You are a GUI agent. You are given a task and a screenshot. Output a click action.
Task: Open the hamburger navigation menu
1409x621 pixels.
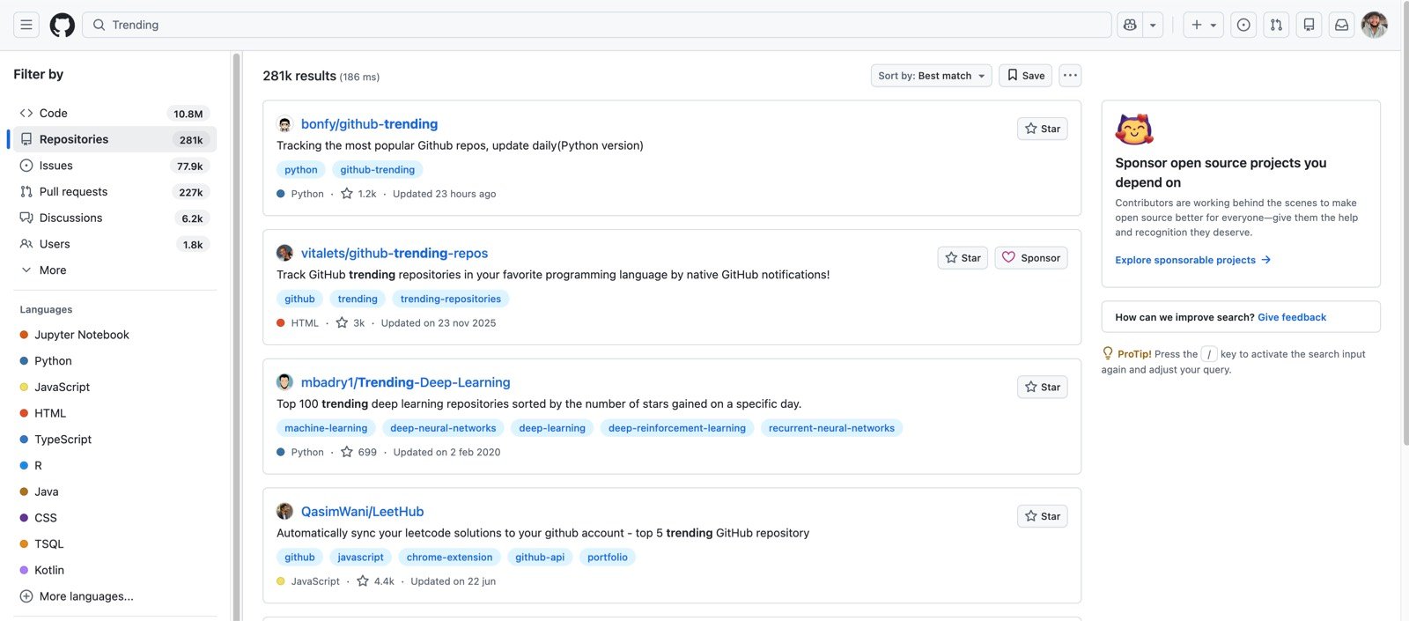26,25
